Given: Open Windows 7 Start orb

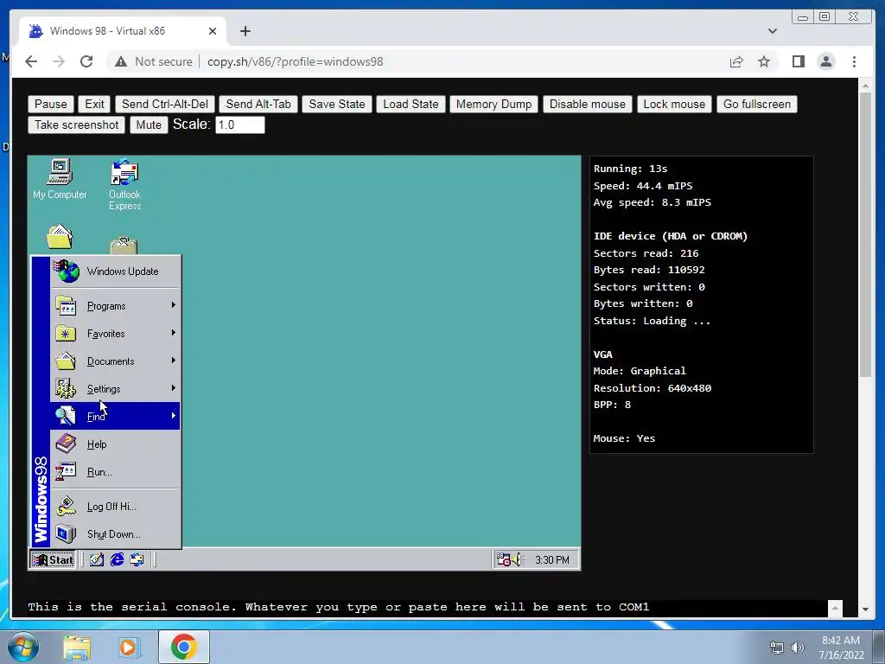Looking at the screenshot, I should 23,647.
